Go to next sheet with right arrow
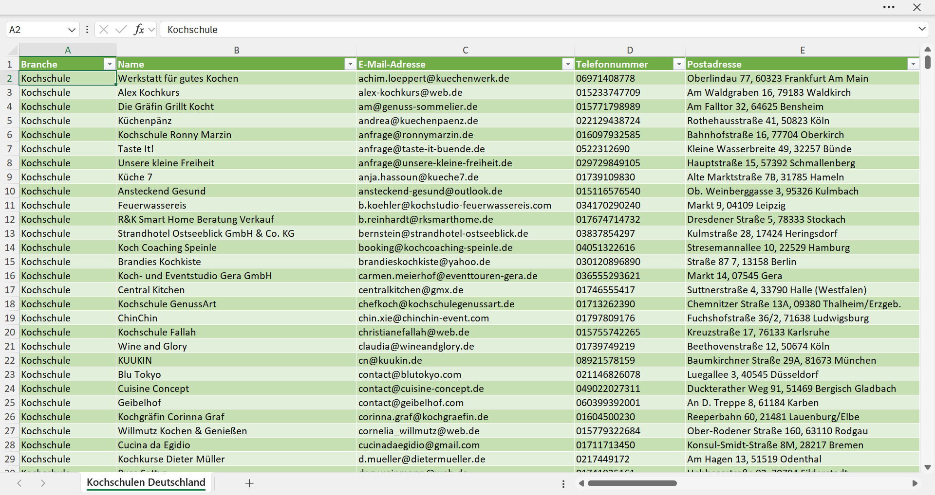935x495 pixels. coord(43,483)
